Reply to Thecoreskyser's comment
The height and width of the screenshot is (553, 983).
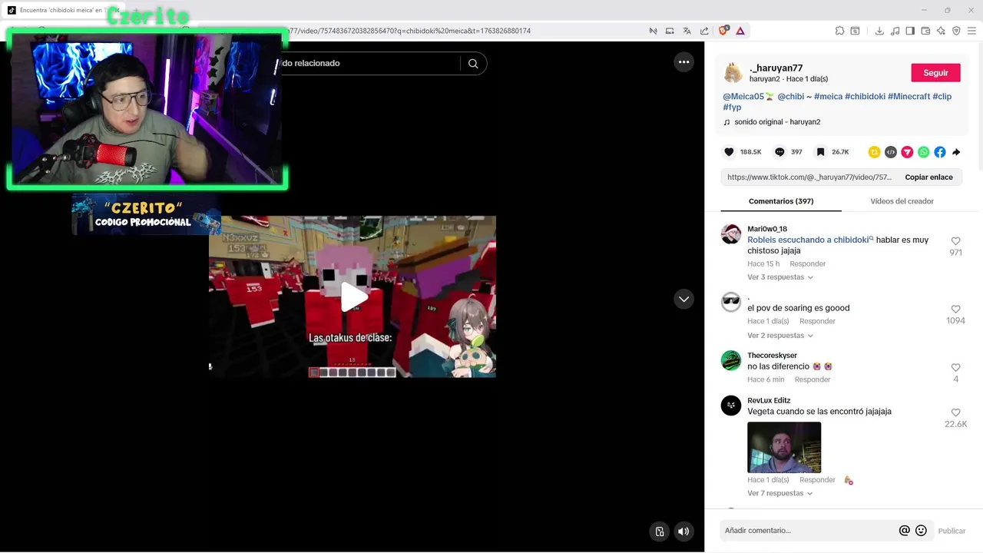coord(812,379)
